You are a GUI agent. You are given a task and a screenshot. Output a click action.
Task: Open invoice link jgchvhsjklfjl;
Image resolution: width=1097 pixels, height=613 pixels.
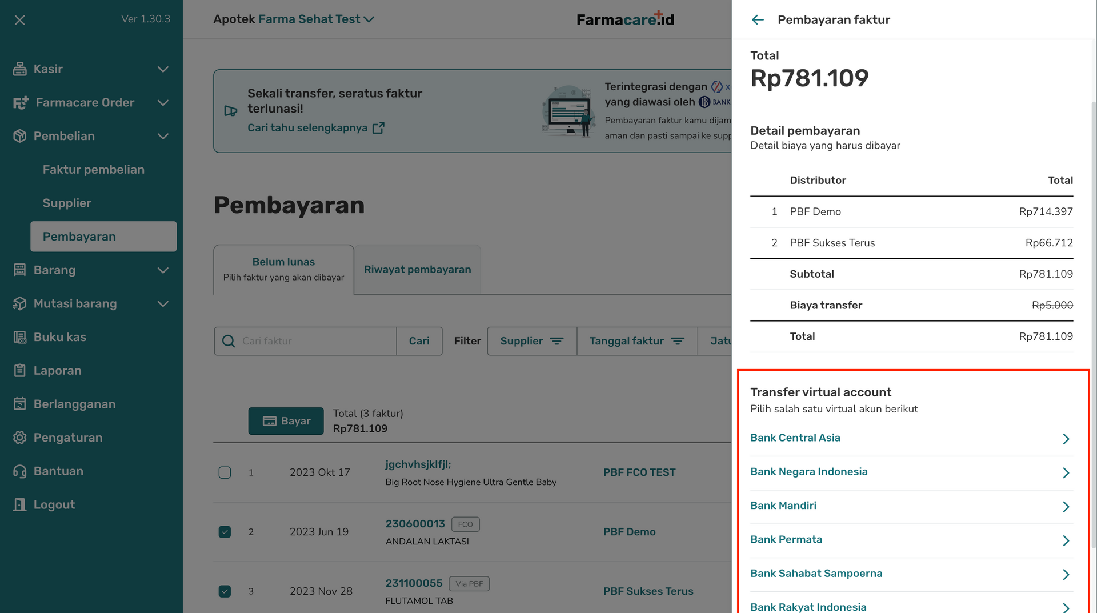(418, 464)
